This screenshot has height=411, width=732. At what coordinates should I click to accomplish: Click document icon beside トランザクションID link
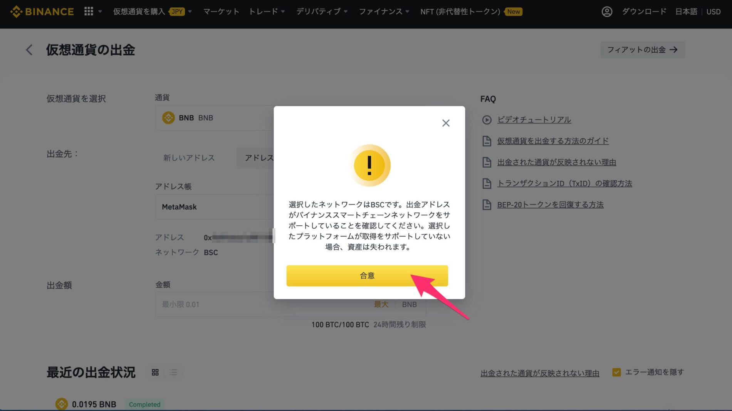coord(487,183)
